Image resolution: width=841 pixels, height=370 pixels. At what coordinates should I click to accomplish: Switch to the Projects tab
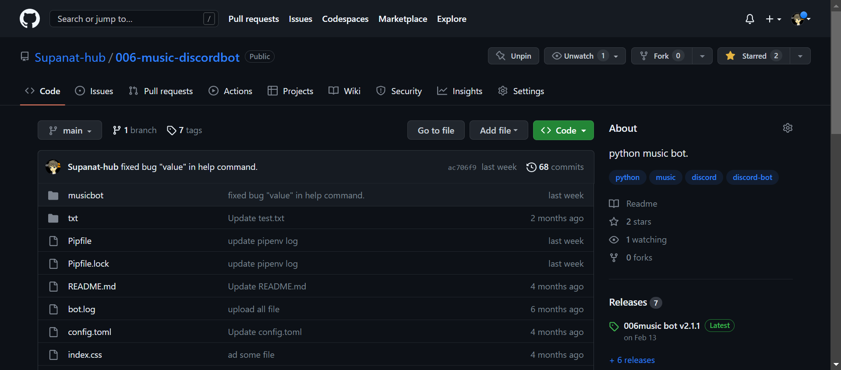(x=290, y=91)
